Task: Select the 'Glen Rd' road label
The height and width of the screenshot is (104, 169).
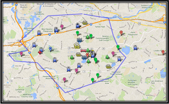Action: pyautogui.click(x=18, y=66)
